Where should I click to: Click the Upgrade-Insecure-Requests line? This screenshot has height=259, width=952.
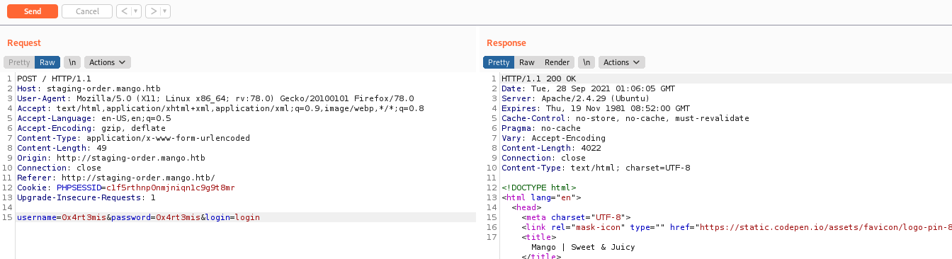86,197
